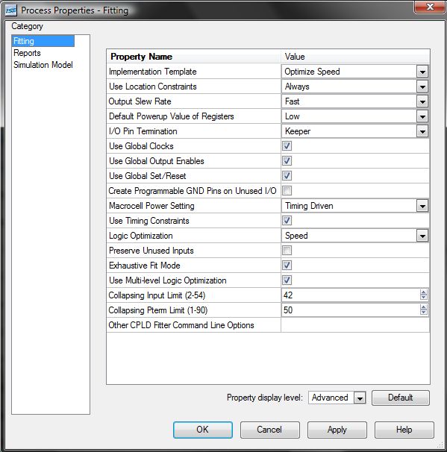Decrease the Collapsing Pterm Limit with down arrow
447x452 pixels.
click(x=423, y=313)
